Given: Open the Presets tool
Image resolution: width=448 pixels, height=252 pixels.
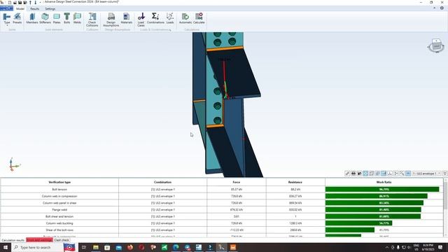Looking at the screenshot, I should click(x=17, y=18).
